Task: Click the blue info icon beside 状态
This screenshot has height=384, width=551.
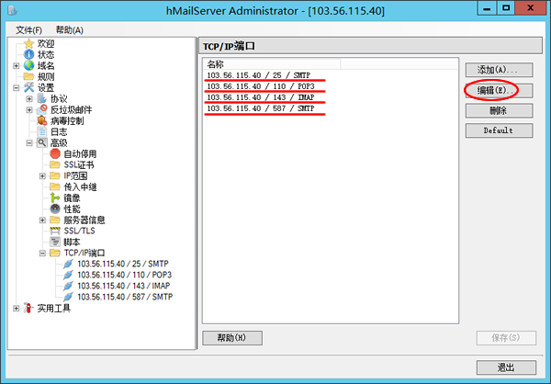Action: [28, 54]
